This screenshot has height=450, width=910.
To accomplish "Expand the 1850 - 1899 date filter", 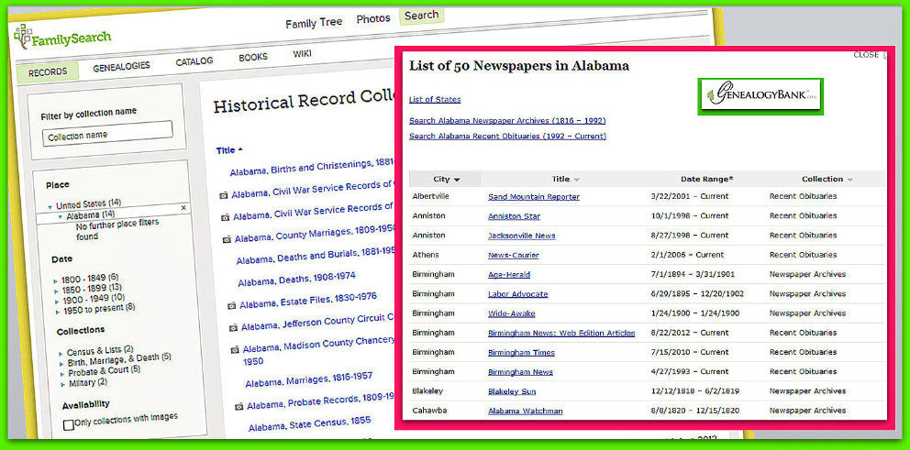I will (x=56, y=291).
